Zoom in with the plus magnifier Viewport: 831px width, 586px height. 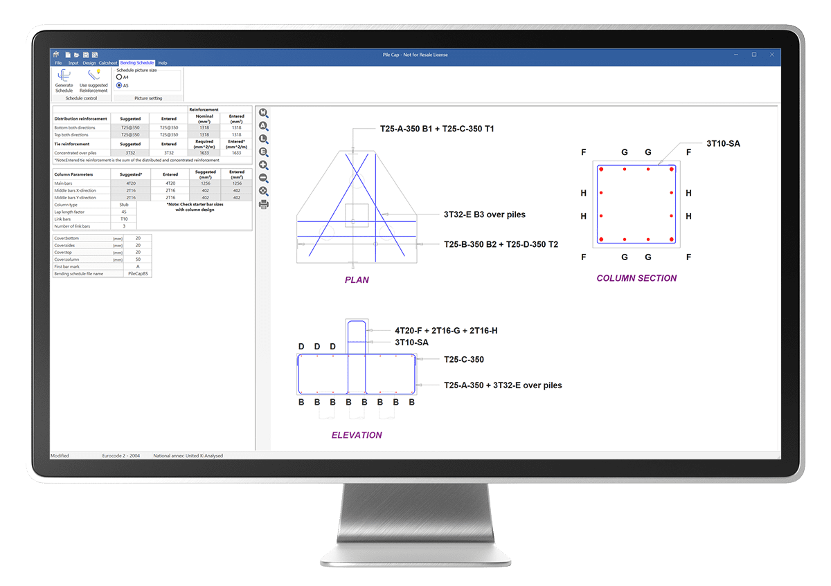(263, 165)
